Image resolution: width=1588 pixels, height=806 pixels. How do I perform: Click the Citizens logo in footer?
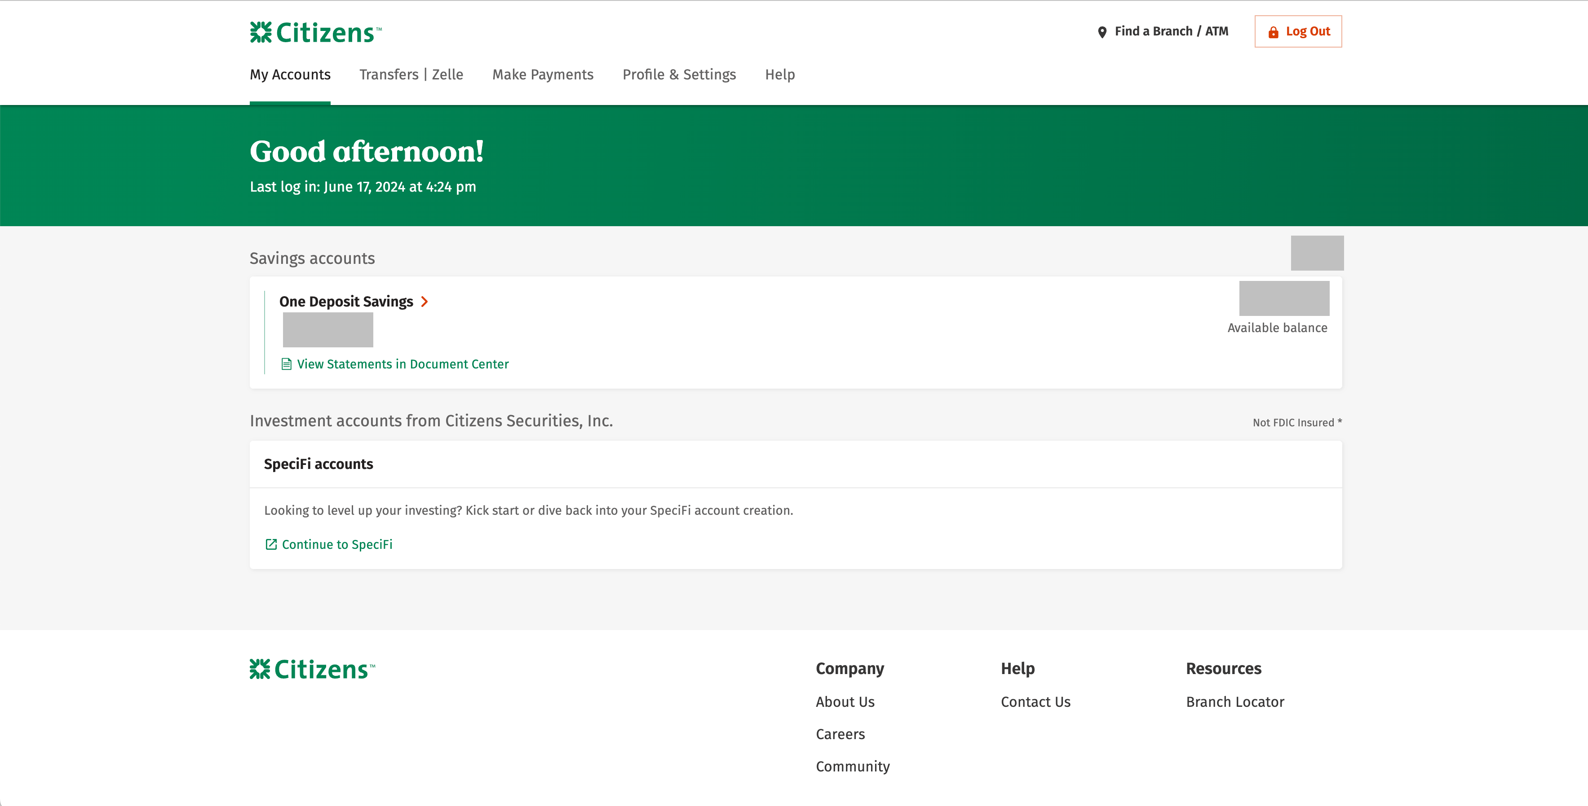[x=312, y=669]
